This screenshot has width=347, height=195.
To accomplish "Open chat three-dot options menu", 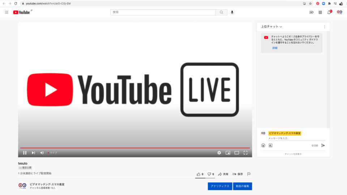I will [325, 27].
